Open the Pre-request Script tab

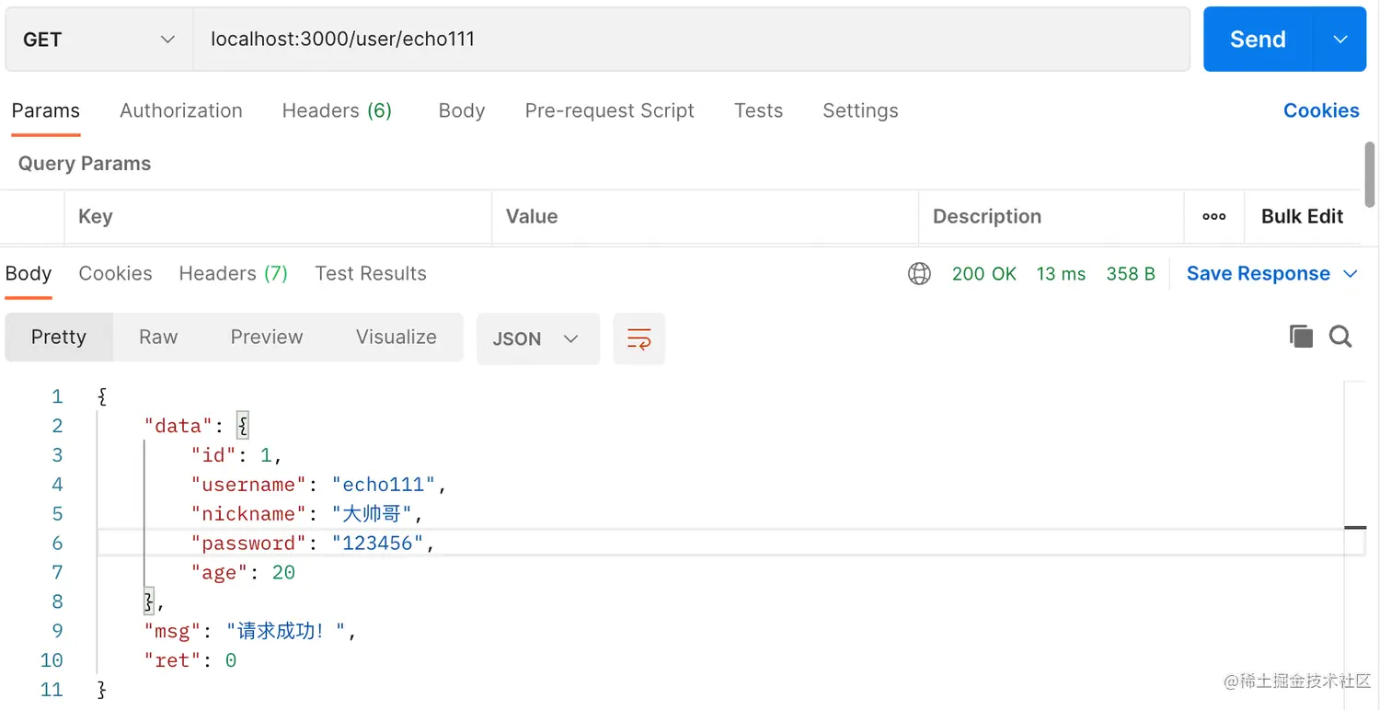(x=609, y=110)
